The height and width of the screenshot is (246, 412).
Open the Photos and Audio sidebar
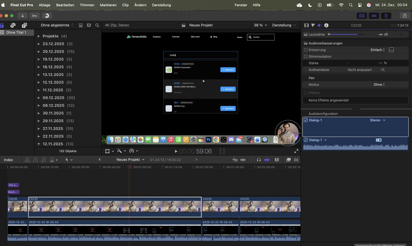tap(13, 25)
